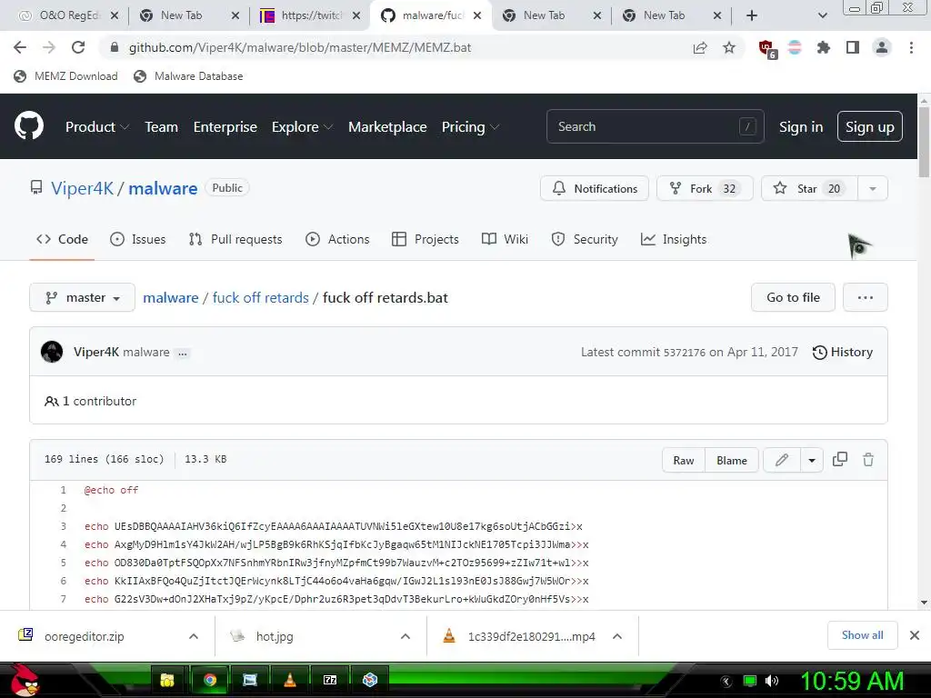Open a new tab with plus button
931x698 pixels.
(x=752, y=15)
